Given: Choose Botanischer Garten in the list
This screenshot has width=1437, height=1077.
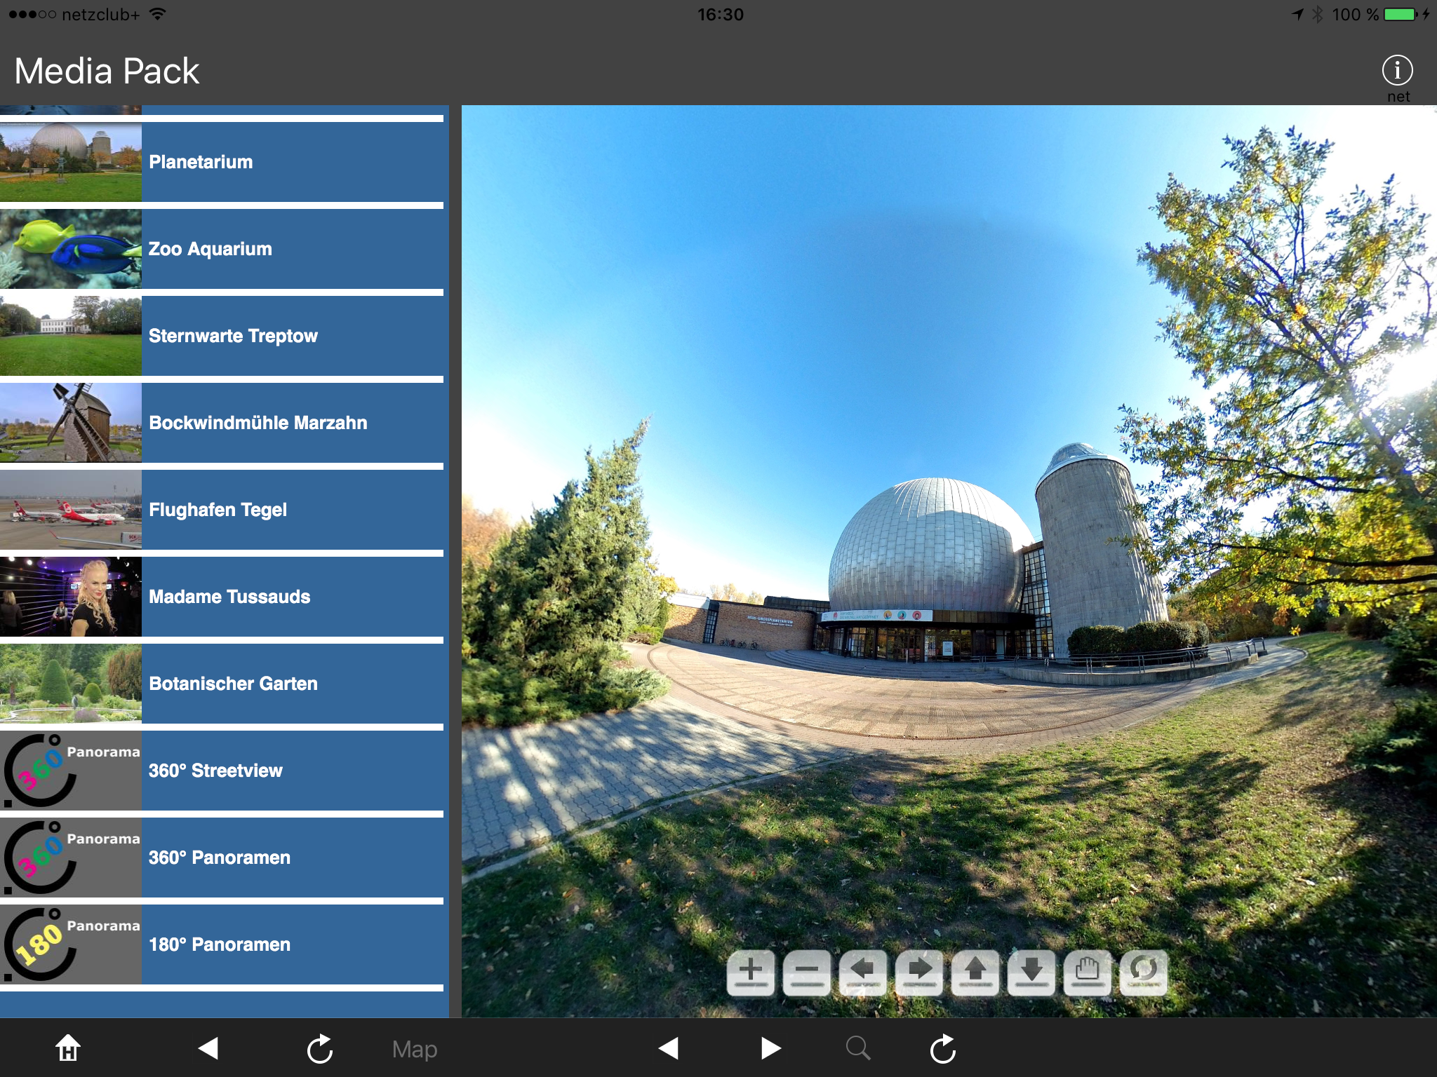Looking at the screenshot, I should (222, 684).
